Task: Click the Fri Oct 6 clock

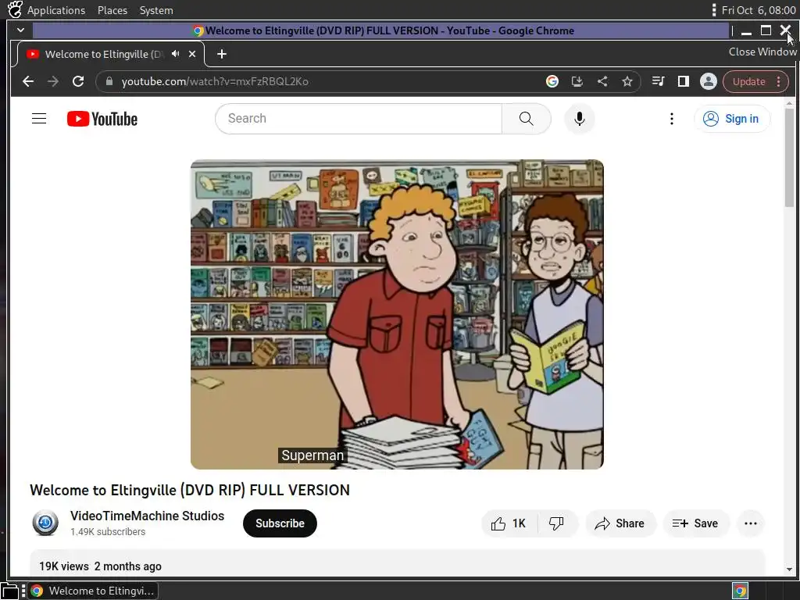Action: 758,10
